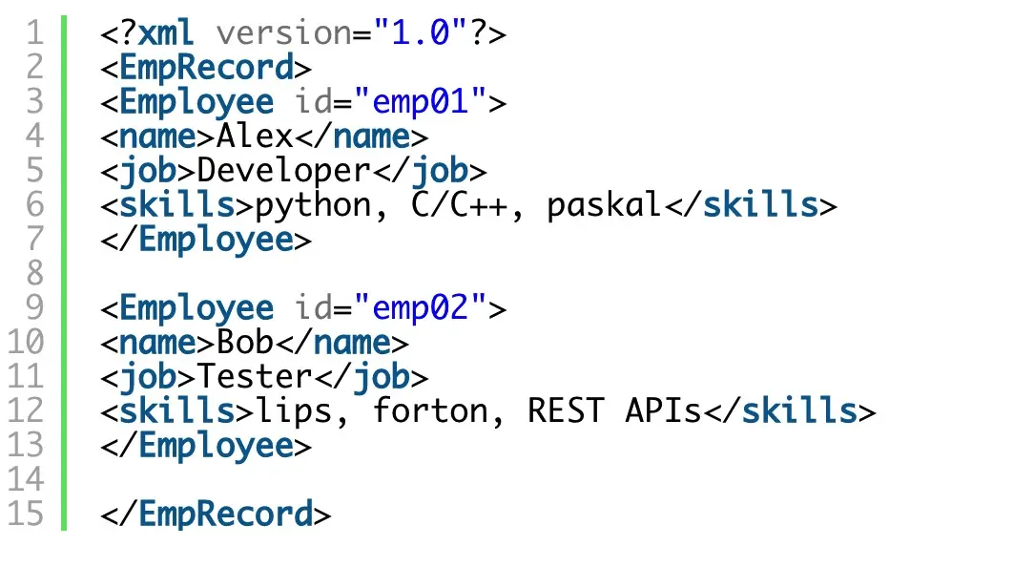Click the skills text lips, forton, REST APIs
Viewport: 1013px width, 567px height.
tap(479, 411)
